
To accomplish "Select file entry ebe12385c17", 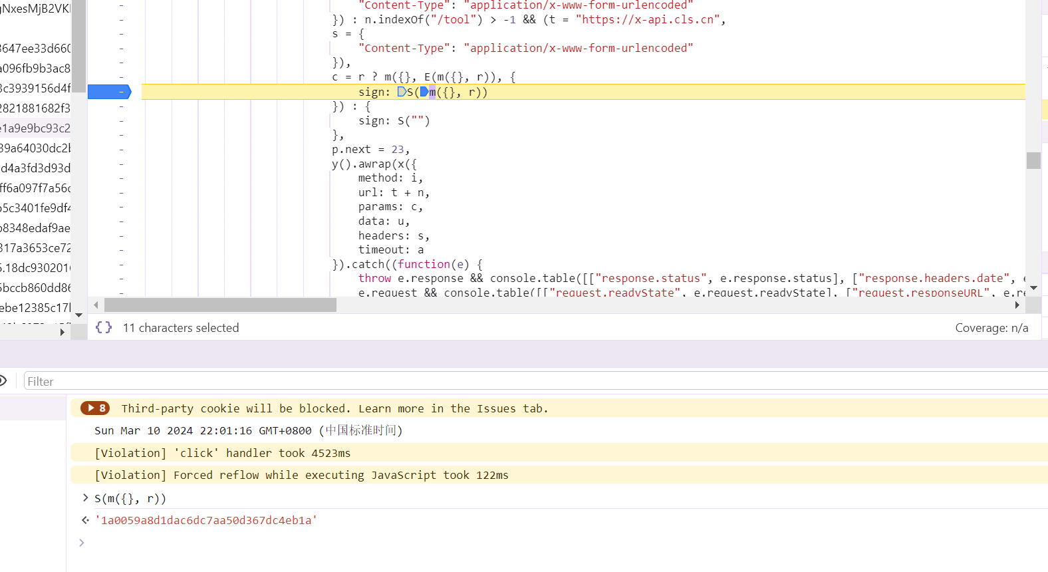I will point(35,307).
